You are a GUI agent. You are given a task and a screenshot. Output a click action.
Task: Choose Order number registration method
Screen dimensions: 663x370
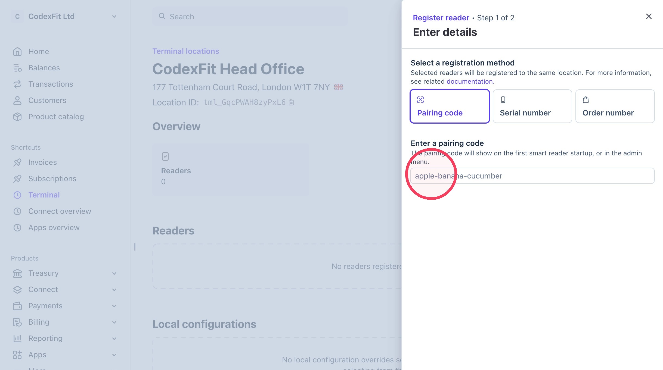[x=615, y=106]
